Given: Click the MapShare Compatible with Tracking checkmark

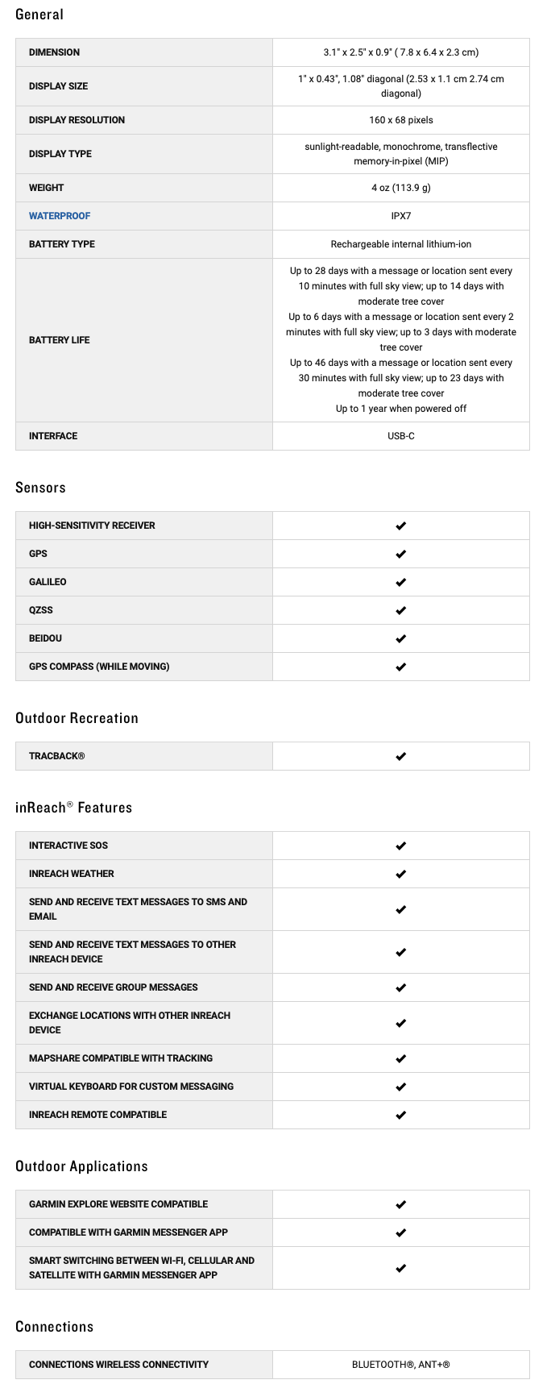Looking at the screenshot, I should (x=401, y=1058).
